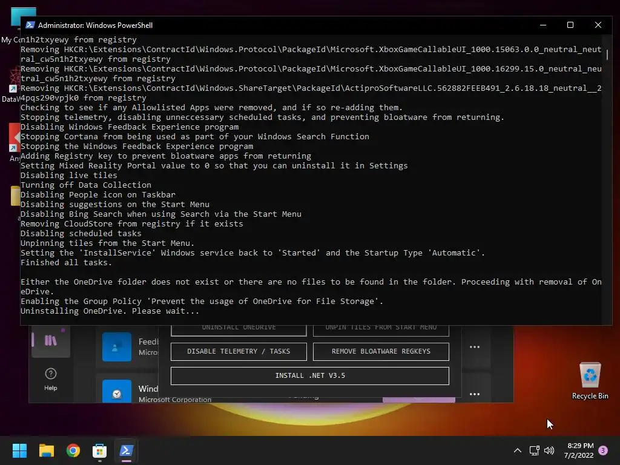Open more options for Windows Clock row

coord(475,394)
